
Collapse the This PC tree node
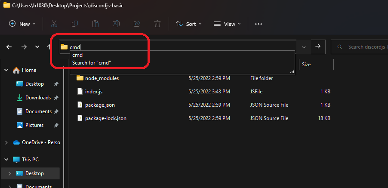coord(6,160)
